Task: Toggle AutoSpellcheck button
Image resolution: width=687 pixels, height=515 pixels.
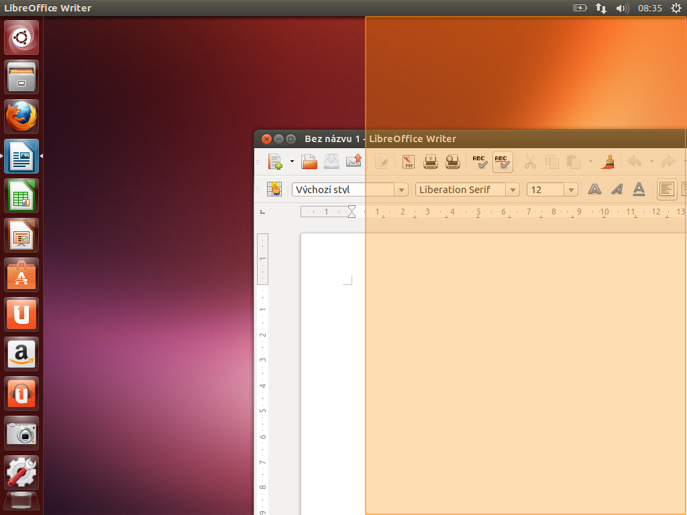Action: [503, 162]
